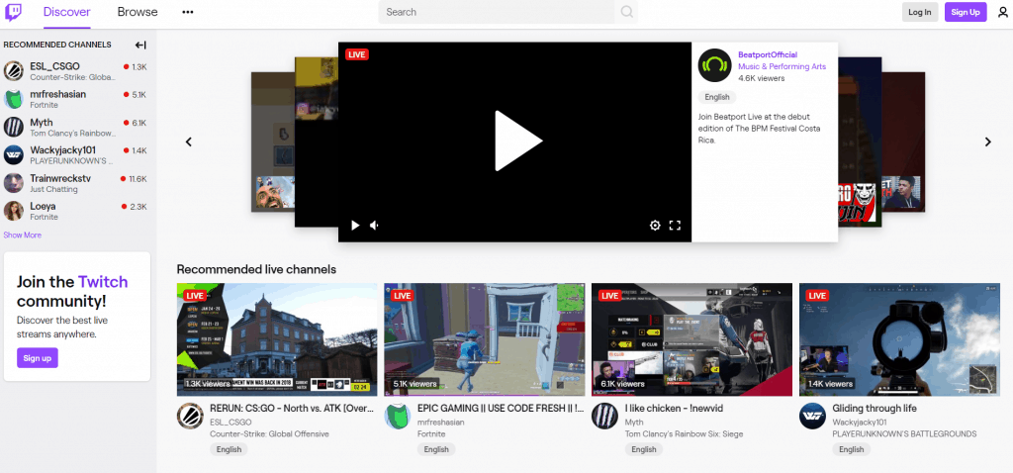Click the search magnifier icon
Screen dimensions: 1013x473
pos(626,12)
